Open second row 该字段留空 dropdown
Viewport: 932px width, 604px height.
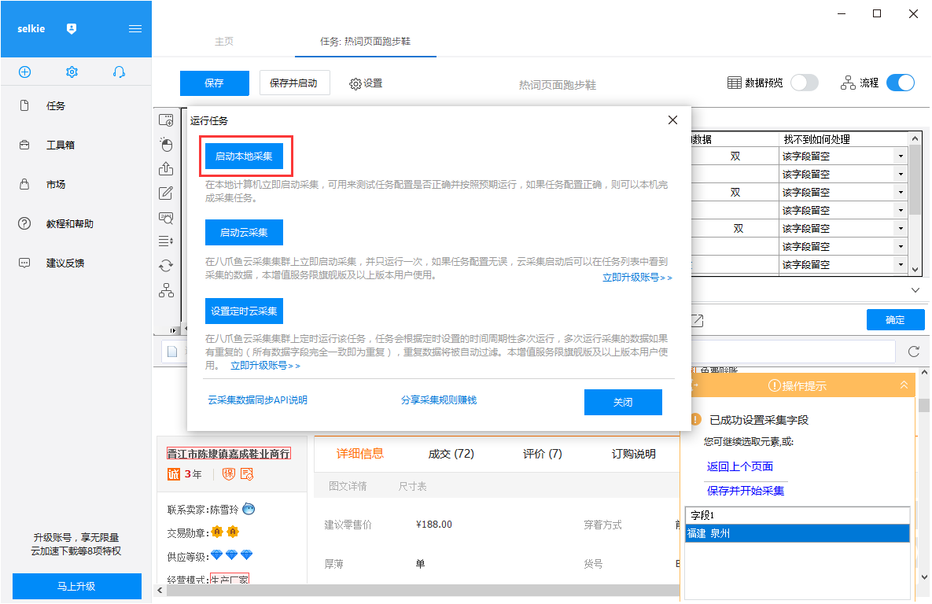click(x=901, y=174)
